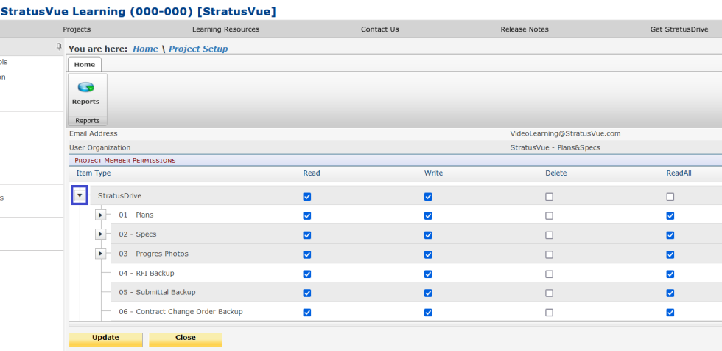
Task: Click the VideoLearning@StratusVue.com email value
Action: pos(566,133)
